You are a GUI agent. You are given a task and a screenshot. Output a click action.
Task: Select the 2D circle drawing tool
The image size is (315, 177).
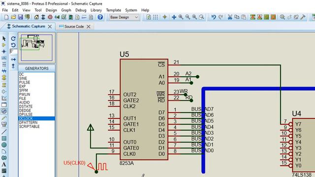pos(4,145)
